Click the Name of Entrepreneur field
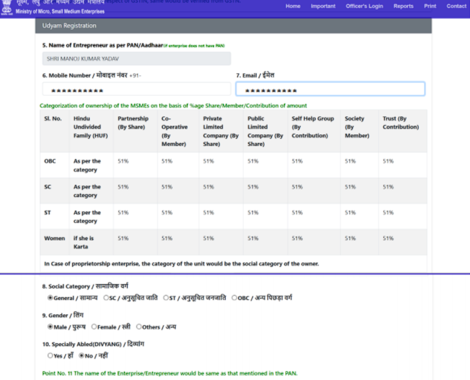This screenshot has width=470, height=380. [x=137, y=58]
